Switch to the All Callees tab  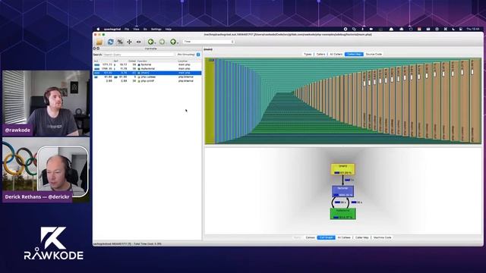344,237
